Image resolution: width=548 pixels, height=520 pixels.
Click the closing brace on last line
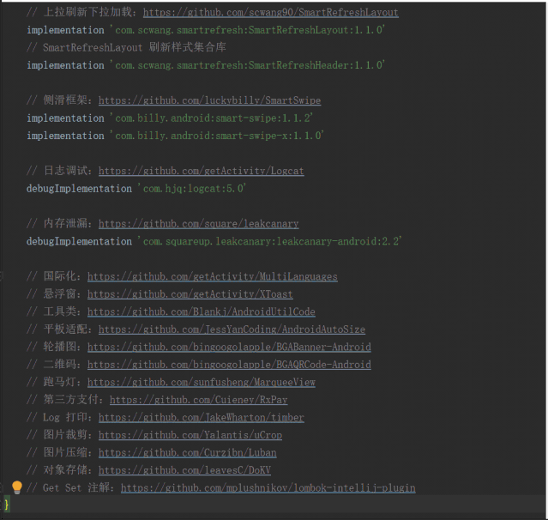pos(7,505)
